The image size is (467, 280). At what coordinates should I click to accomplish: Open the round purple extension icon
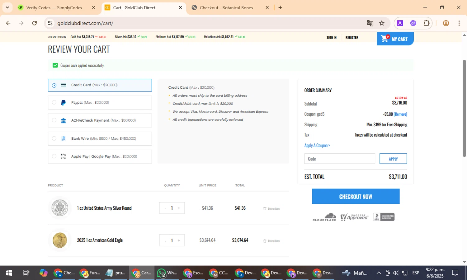point(413,23)
